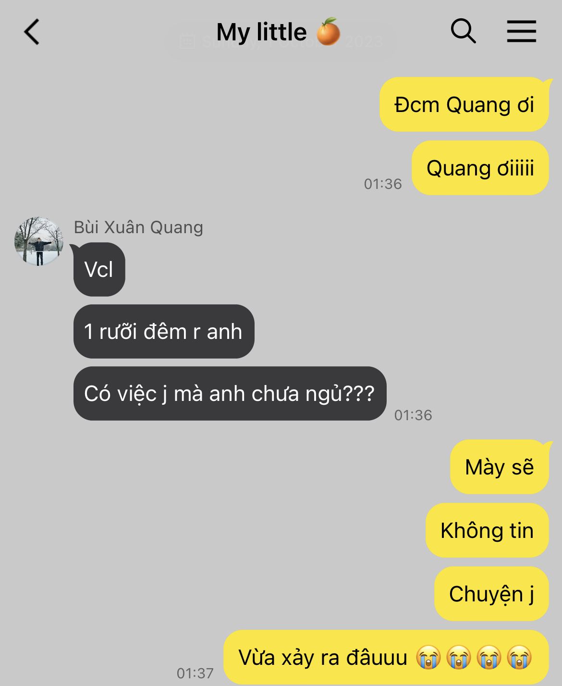Select the Có việc j mà anh message
The width and height of the screenshot is (562, 686).
pyautogui.click(x=230, y=393)
